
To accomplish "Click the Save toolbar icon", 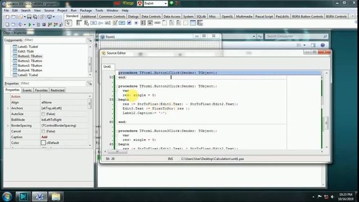I will point(29,17).
